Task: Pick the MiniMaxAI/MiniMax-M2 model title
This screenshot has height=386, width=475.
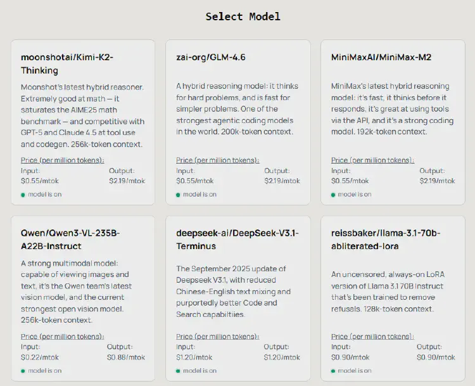Action: pyautogui.click(x=381, y=57)
